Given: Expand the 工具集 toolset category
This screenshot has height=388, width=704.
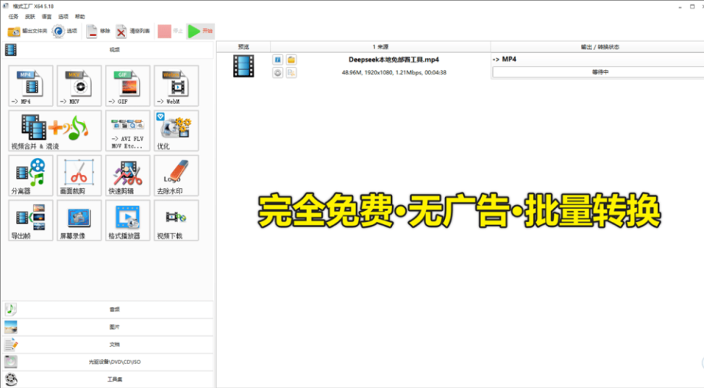Looking at the screenshot, I should point(108,379).
